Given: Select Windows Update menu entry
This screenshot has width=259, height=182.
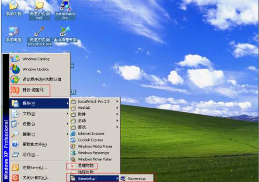Looking at the screenshot, I should tap(40, 69).
